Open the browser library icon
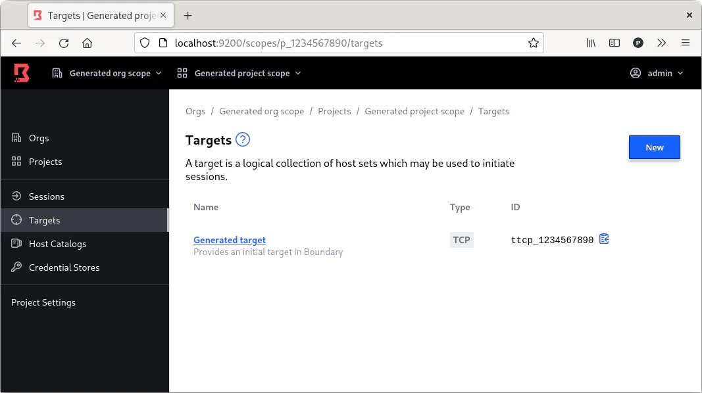 (x=591, y=43)
